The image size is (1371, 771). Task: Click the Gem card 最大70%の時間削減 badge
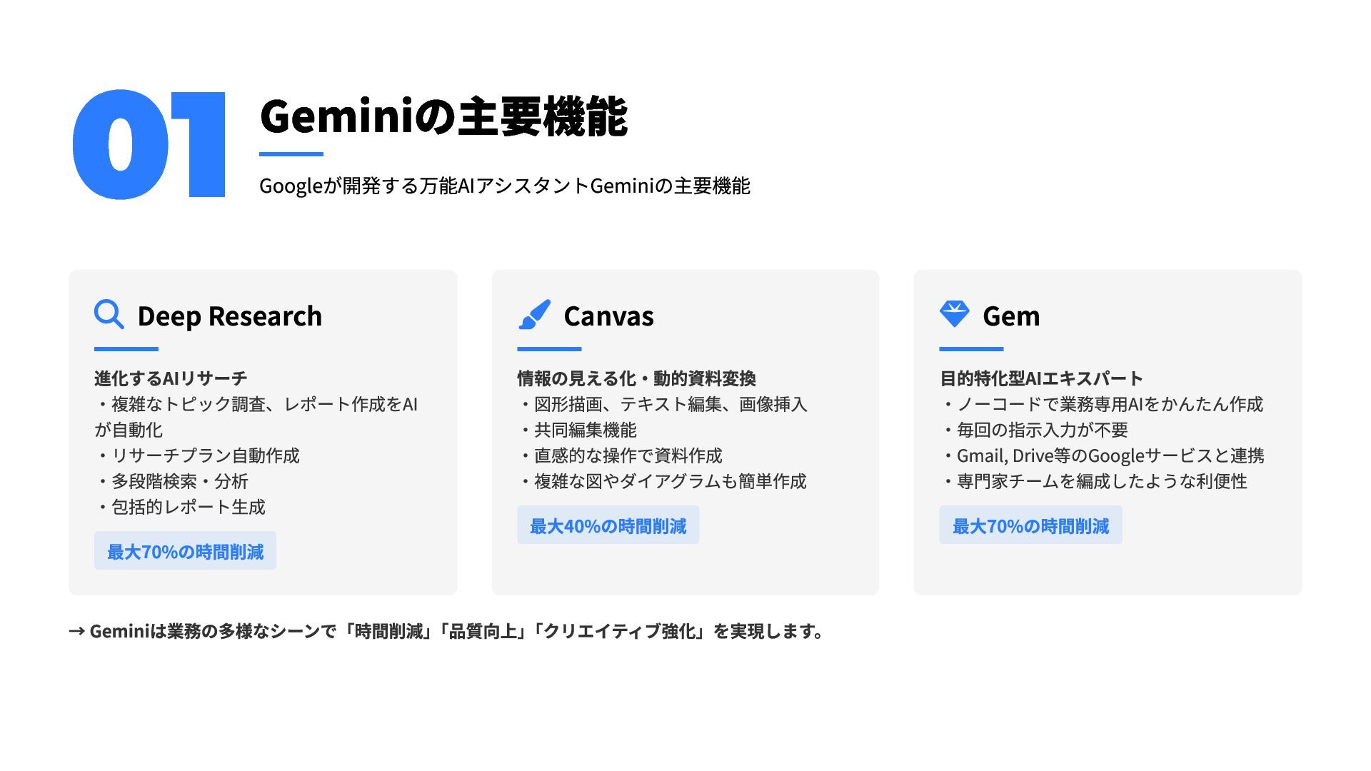(x=1030, y=525)
